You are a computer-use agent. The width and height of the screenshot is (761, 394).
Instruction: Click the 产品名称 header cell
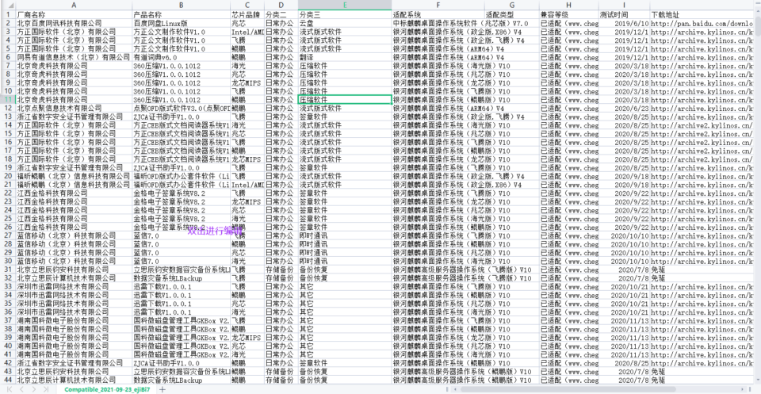pyautogui.click(x=181, y=15)
